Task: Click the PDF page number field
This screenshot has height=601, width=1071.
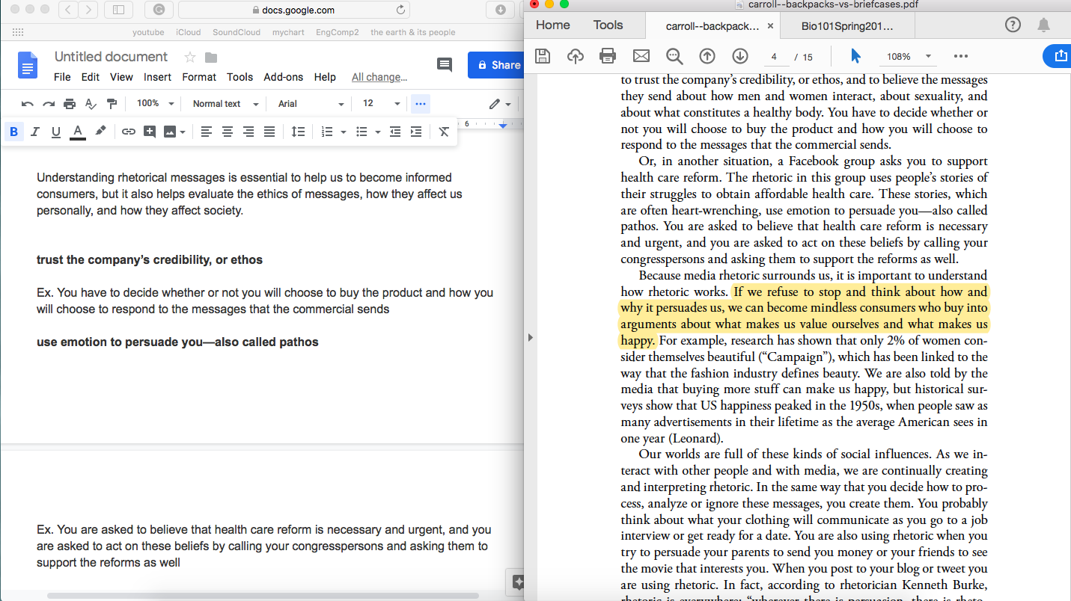Action: (775, 57)
